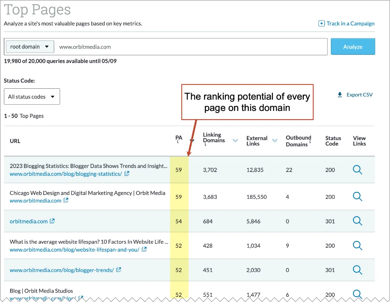Click Export CSV link
Image resolution: width=390 pixels, height=302 pixels.
click(360, 95)
